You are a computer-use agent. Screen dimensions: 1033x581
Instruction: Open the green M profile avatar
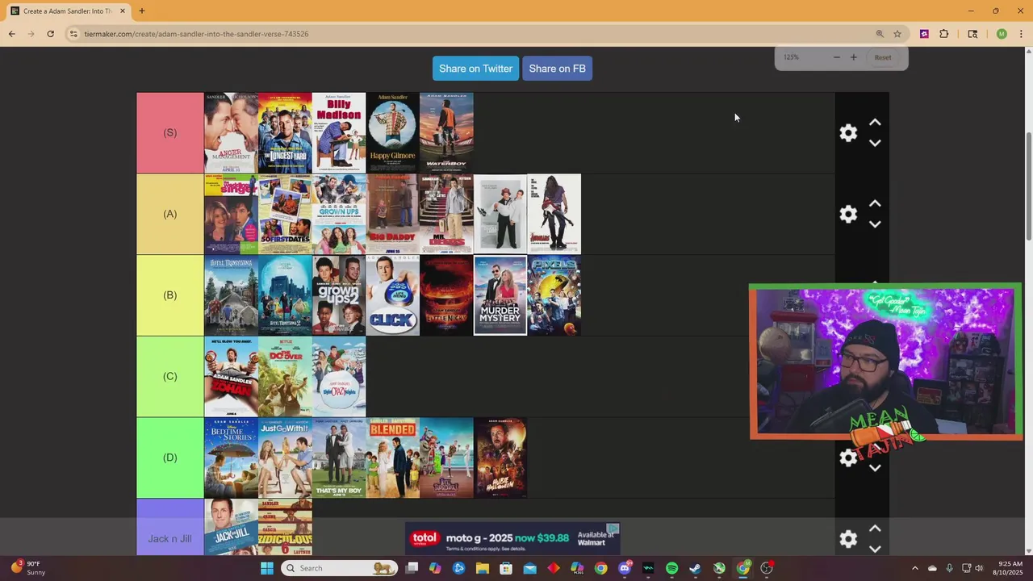coord(1002,34)
